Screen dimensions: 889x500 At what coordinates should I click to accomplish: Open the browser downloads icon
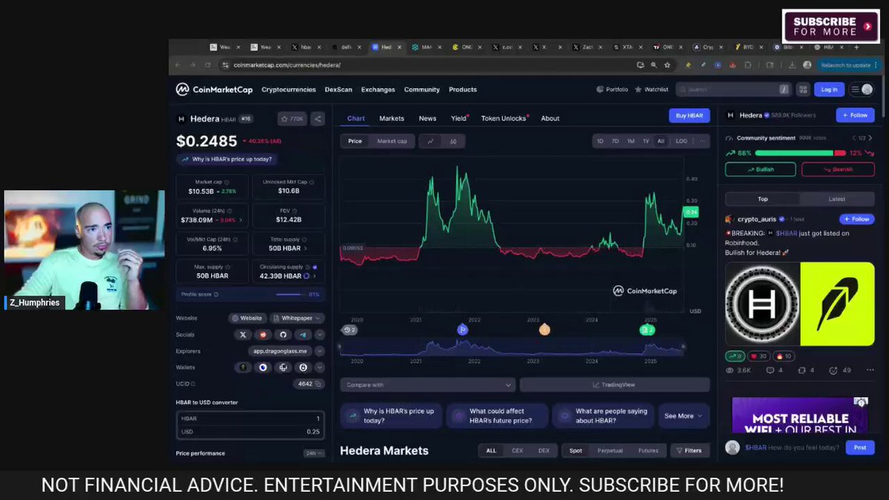point(791,65)
